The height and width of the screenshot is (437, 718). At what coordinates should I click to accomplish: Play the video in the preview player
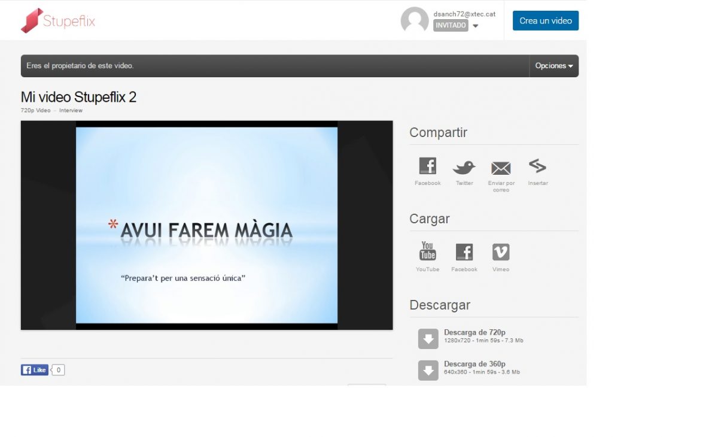[x=206, y=225]
